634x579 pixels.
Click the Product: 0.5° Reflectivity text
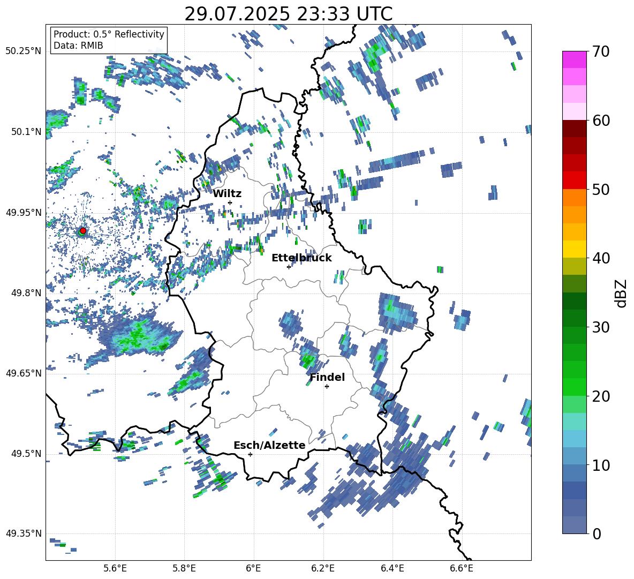109,34
